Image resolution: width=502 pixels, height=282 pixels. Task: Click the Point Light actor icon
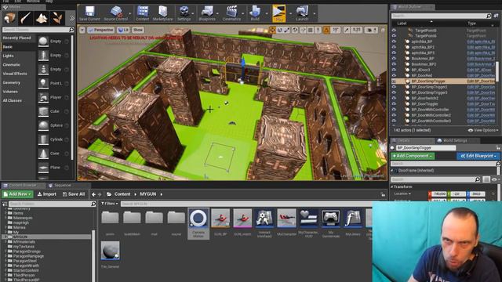[x=43, y=83]
